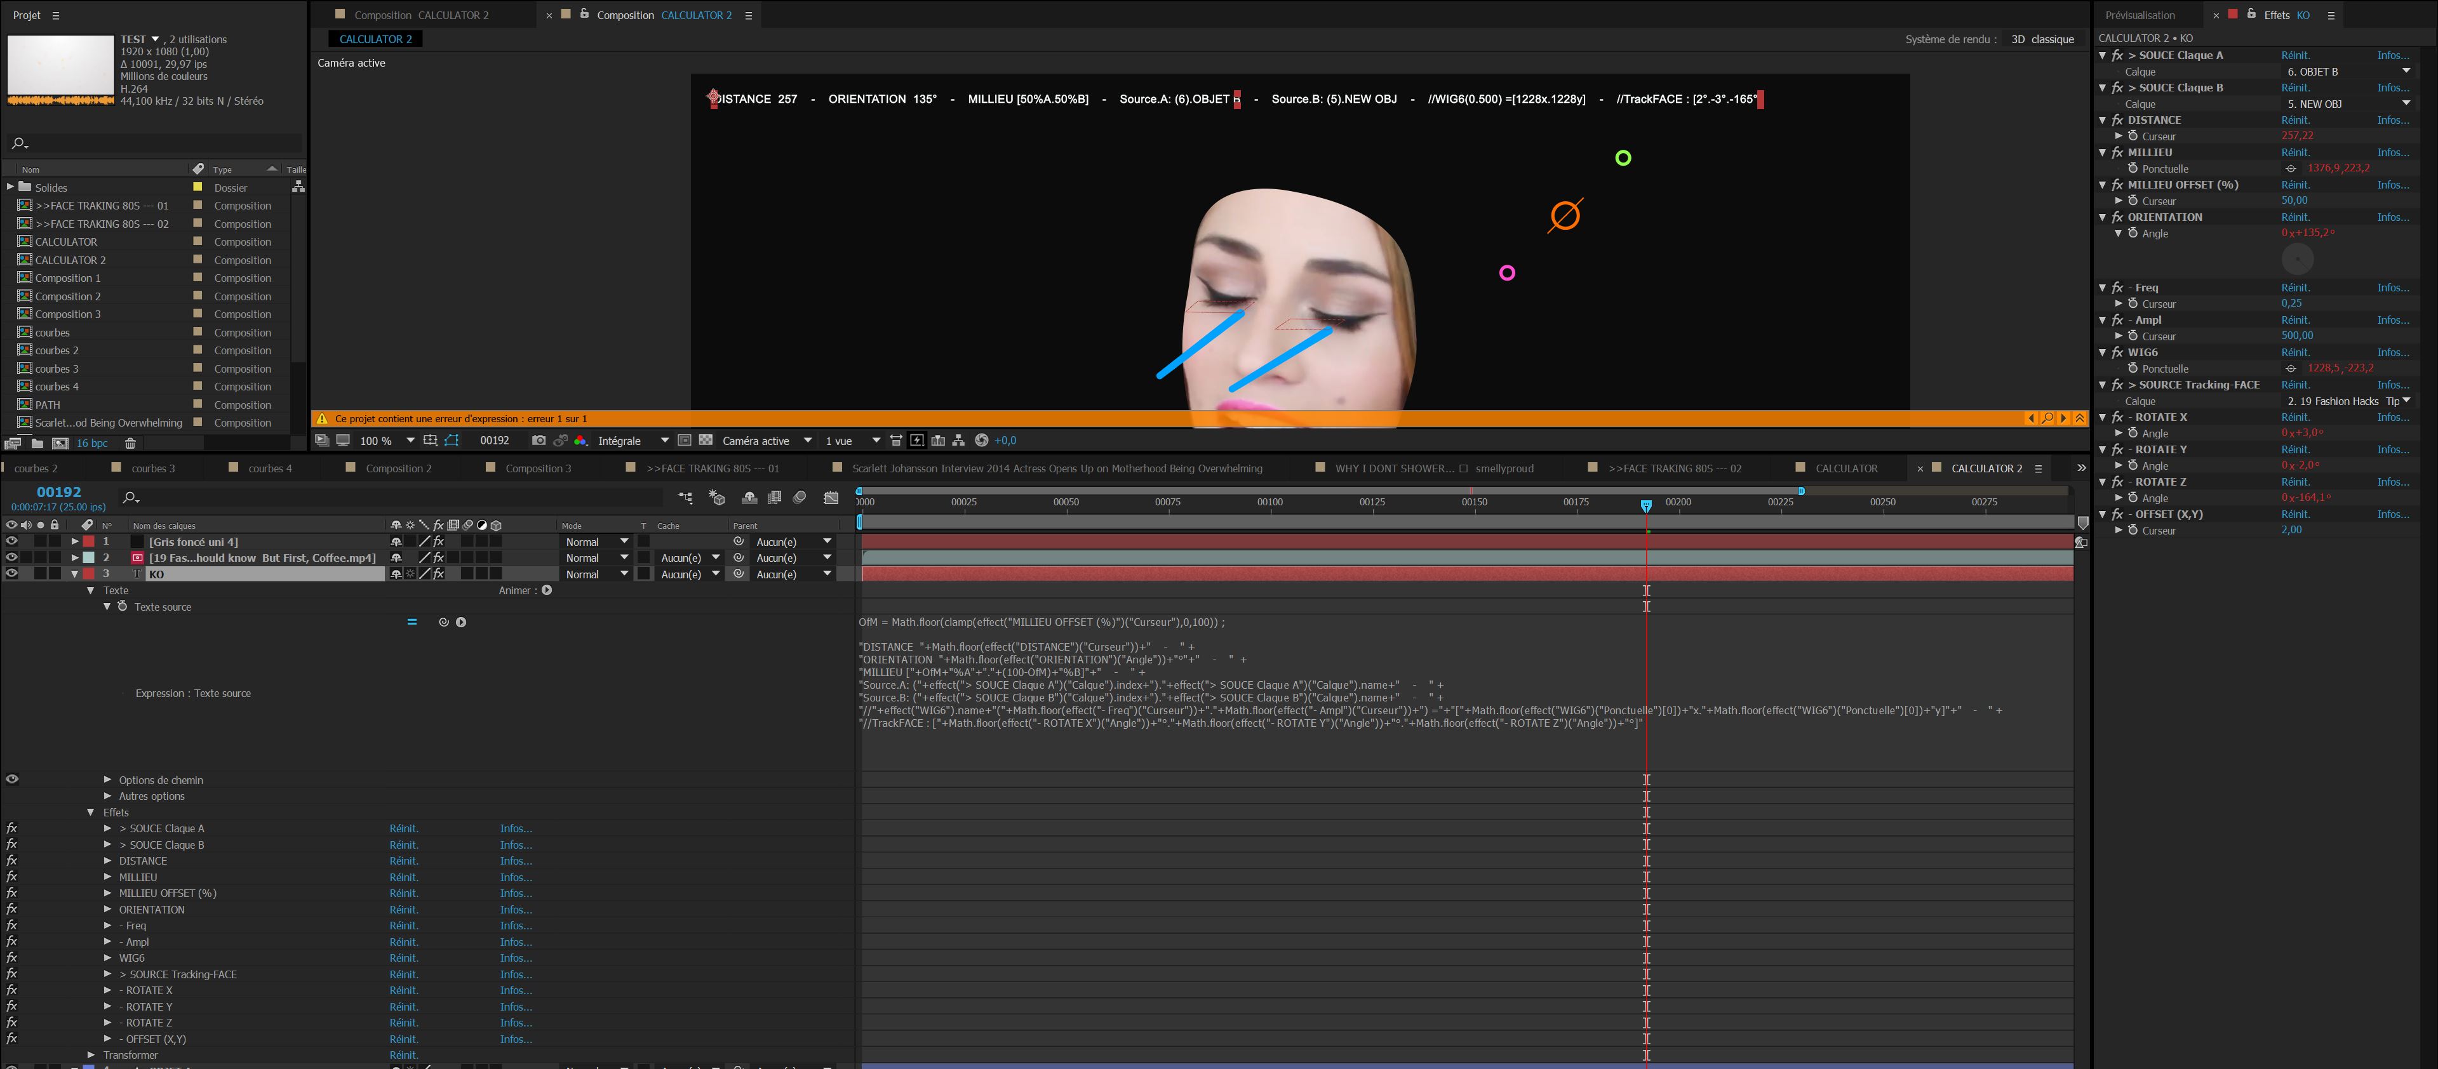Toggle the transparency grid icon
This screenshot has height=1069, width=2438.
click(705, 441)
